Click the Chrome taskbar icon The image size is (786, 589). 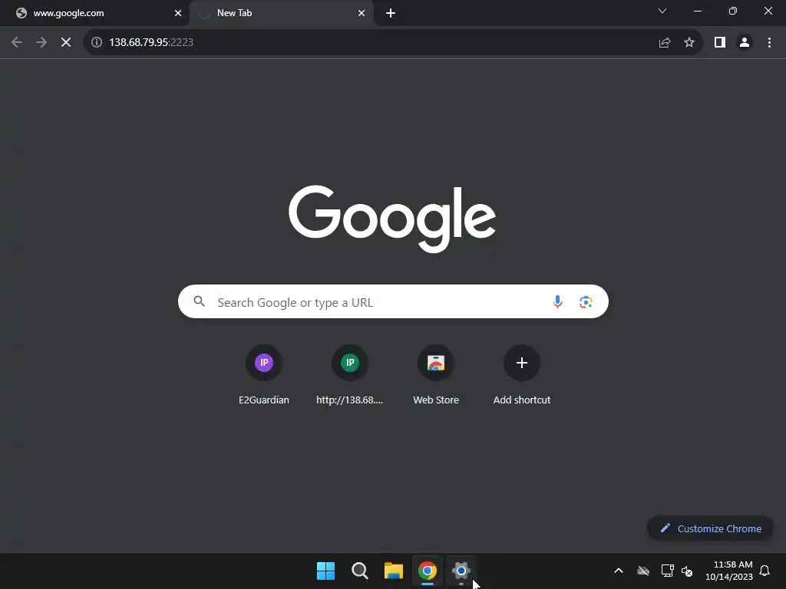click(428, 571)
